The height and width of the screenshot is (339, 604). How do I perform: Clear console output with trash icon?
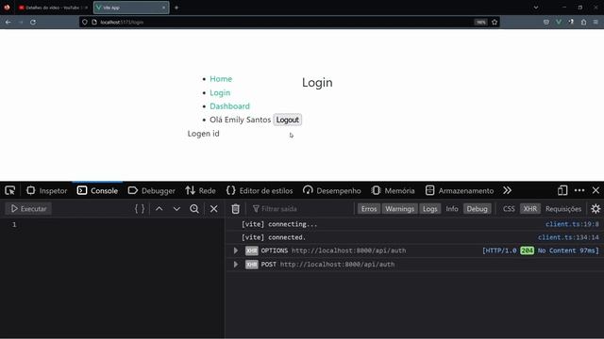tap(235, 209)
